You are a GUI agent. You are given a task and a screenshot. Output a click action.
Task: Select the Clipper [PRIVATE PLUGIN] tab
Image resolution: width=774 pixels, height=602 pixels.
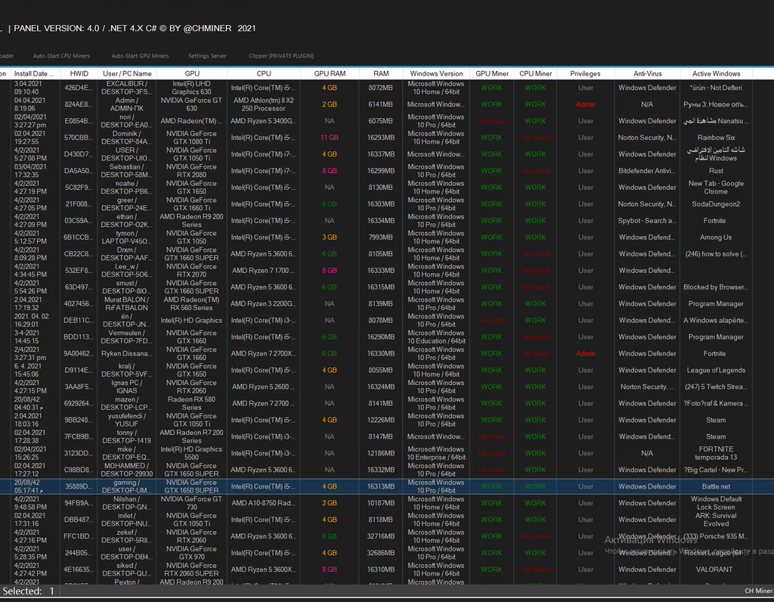(x=280, y=56)
